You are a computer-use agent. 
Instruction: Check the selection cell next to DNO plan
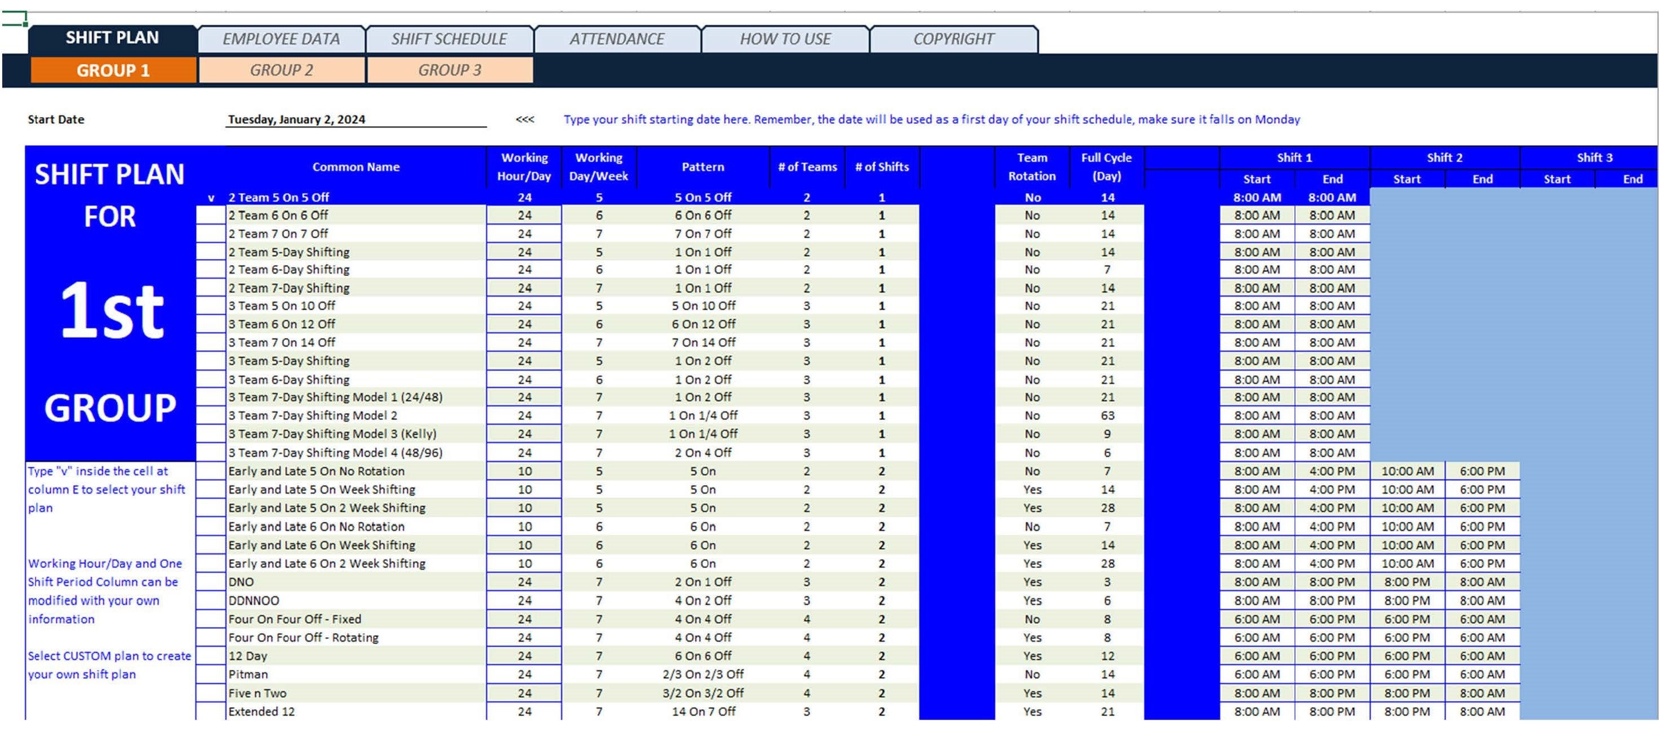click(211, 582)
